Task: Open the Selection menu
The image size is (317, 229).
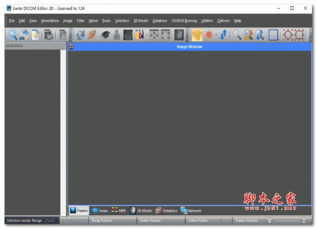Action: pos(122,21)
